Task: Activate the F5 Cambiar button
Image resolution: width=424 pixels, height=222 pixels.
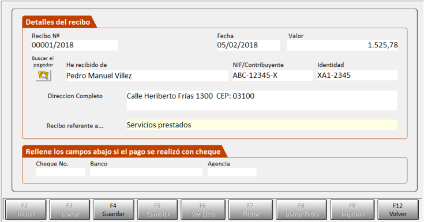Action: point(157,209)
